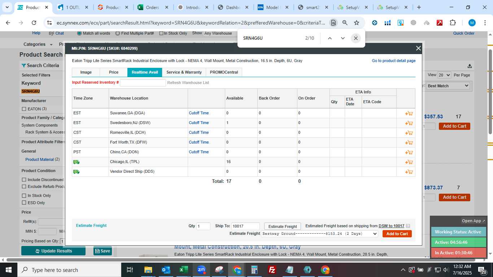Viewport: 493px width, 277px height.
Task: Click Add to Cart in popup
Action: [397, 234]
